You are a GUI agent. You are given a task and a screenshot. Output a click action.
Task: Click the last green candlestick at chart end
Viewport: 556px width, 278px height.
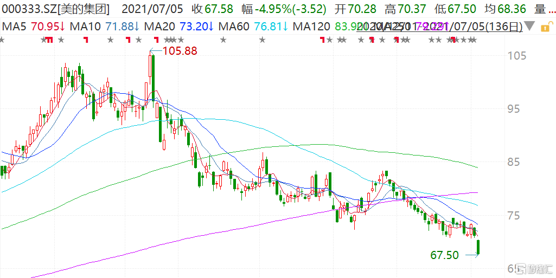[x=478, y=247]
